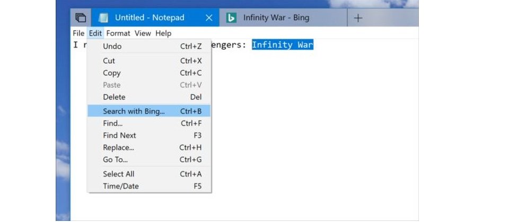This screenshot has height=222, width=509.
Task: Click the Bing logo icon in the tab
Action: coord(231,17)
